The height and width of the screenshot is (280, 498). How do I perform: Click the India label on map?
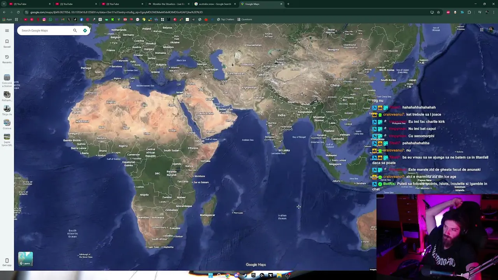(x=281, y=115)
